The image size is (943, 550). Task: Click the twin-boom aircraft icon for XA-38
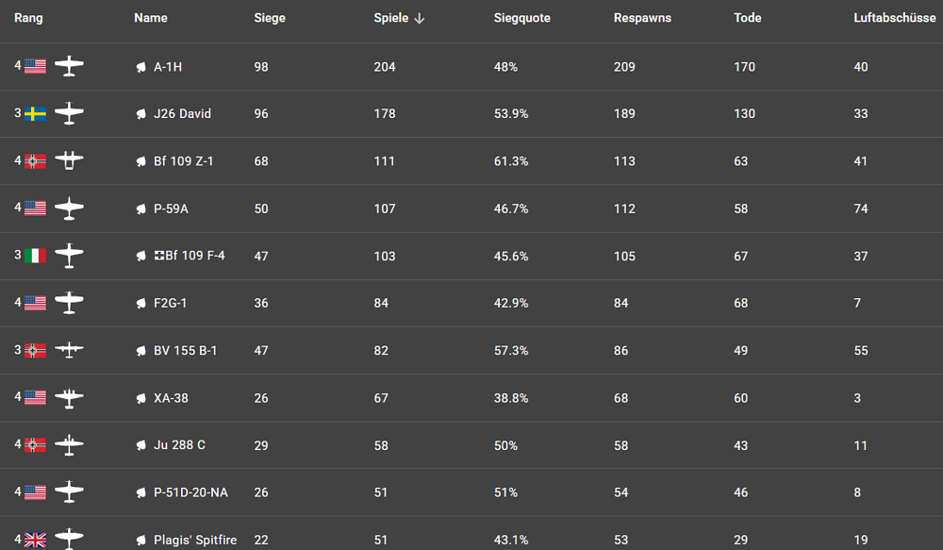[x=69, y=398]
